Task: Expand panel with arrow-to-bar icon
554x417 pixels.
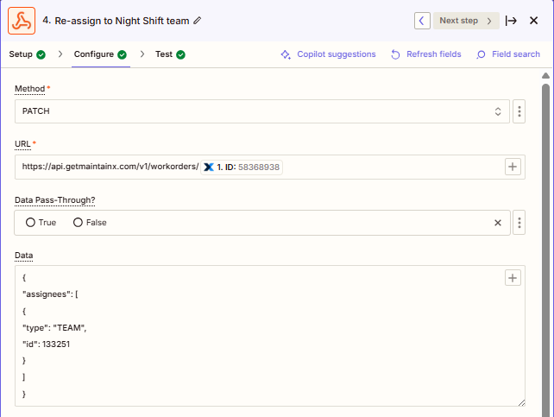Action: 511,21
